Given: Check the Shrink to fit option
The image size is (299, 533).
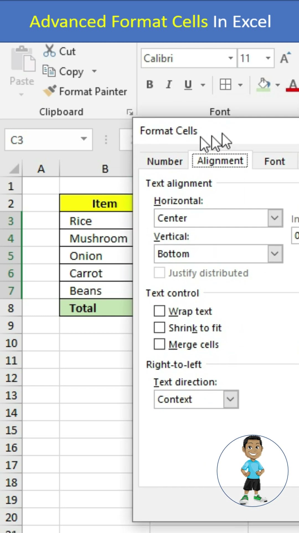Looking at the screenshot, I should point(159,328).
